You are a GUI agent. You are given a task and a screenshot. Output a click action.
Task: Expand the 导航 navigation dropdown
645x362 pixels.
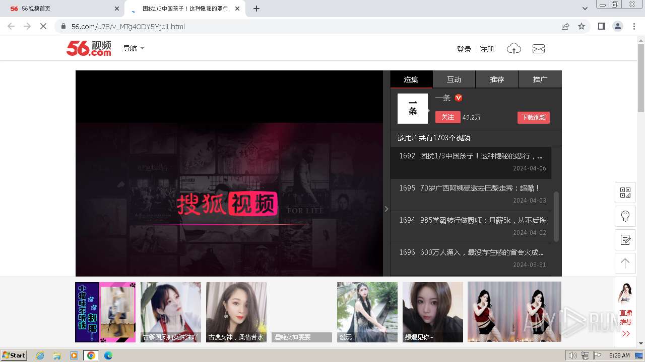134,48
